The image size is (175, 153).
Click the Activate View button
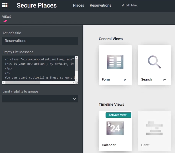(119, 115)
